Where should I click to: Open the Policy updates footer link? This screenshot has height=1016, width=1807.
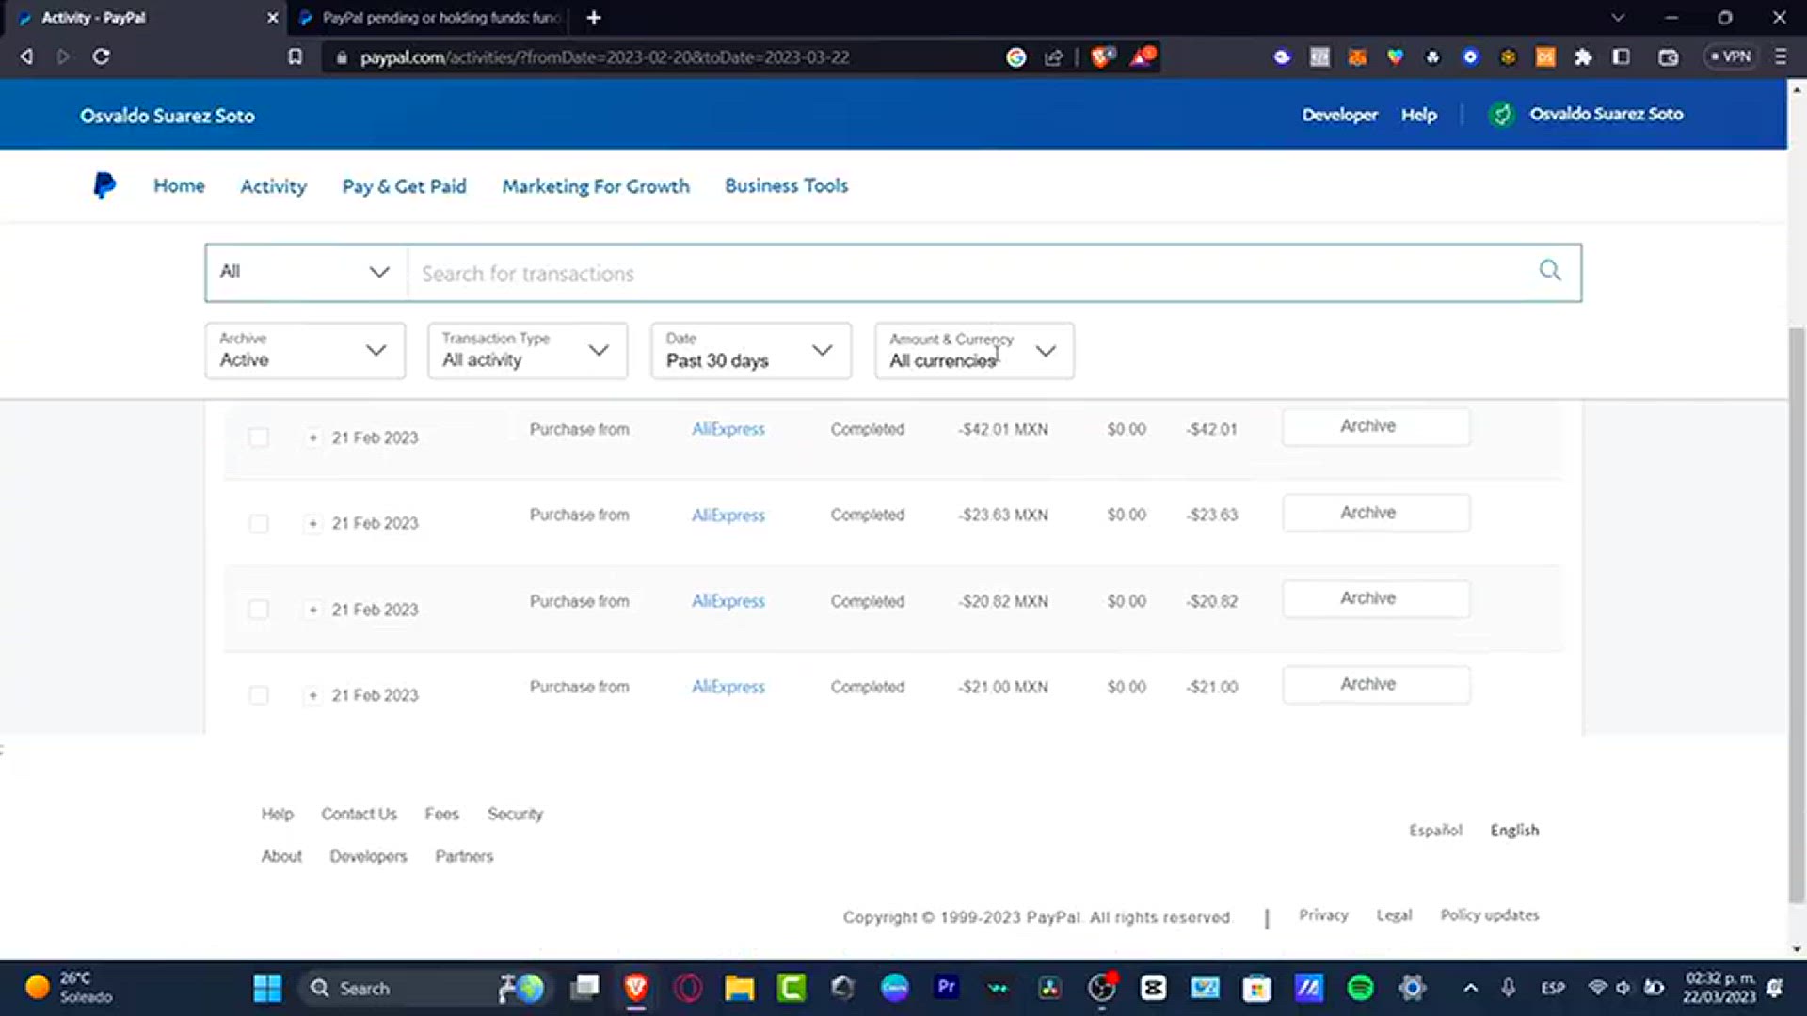(1489, 914)
